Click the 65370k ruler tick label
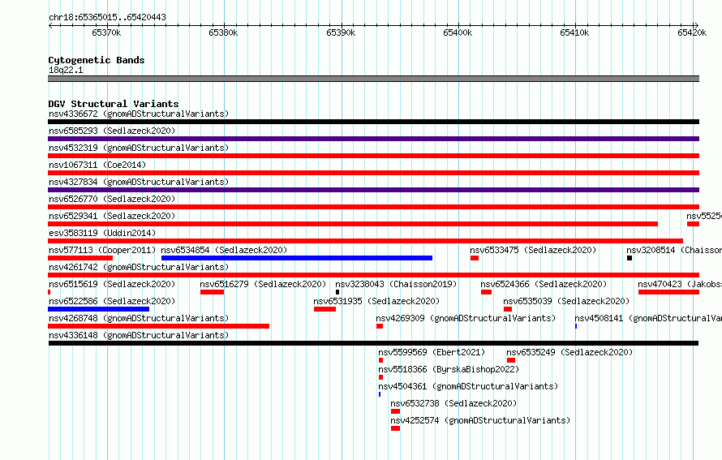 coord(106,32)
